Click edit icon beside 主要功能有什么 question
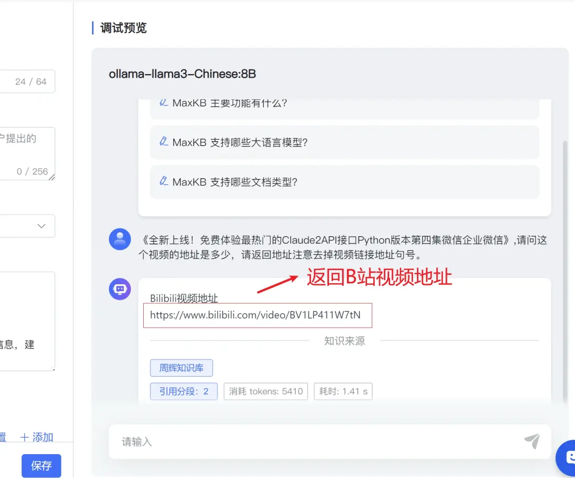 point(163,103)
